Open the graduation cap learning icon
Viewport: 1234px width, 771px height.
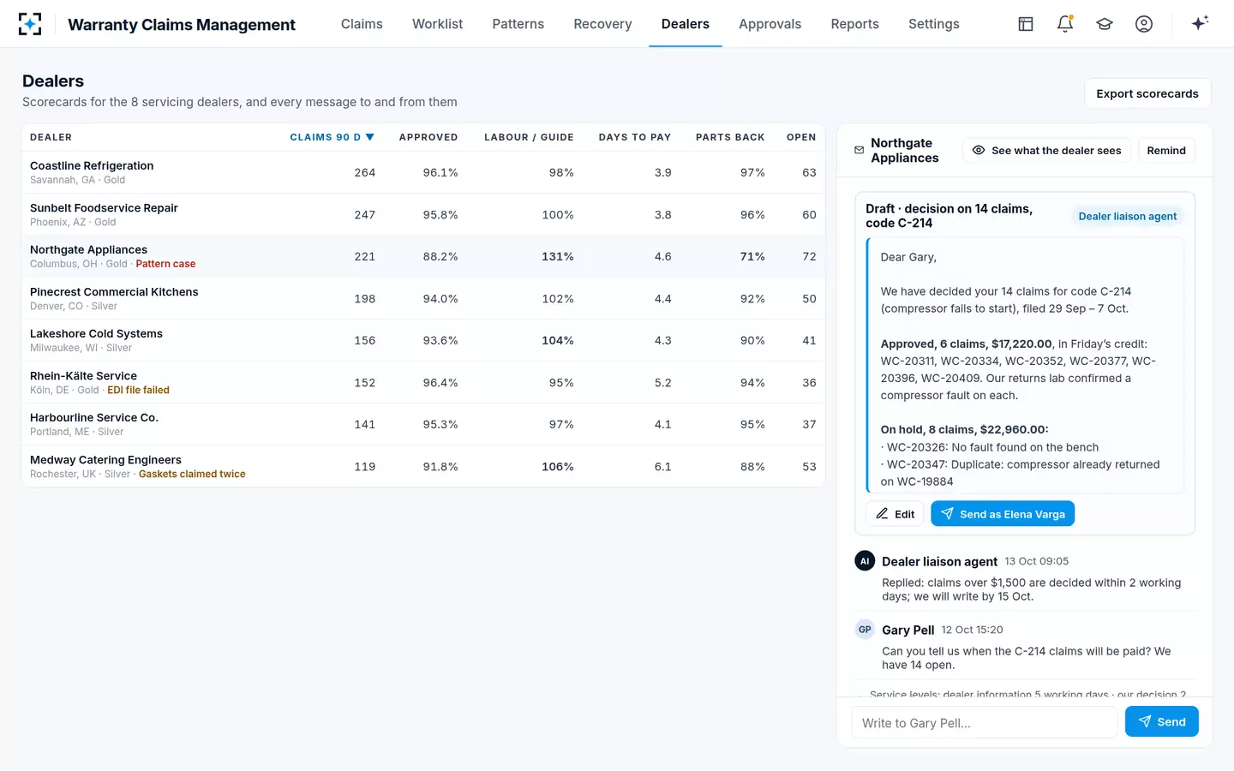pos(1105,24)
